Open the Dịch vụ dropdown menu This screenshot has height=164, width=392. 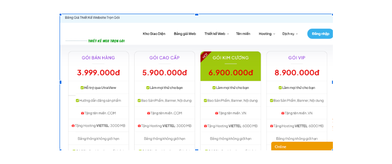pos(290,34)
